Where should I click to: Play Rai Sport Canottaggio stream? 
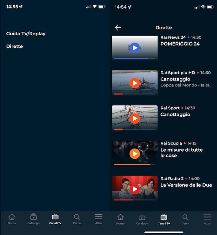click(134, 119)
